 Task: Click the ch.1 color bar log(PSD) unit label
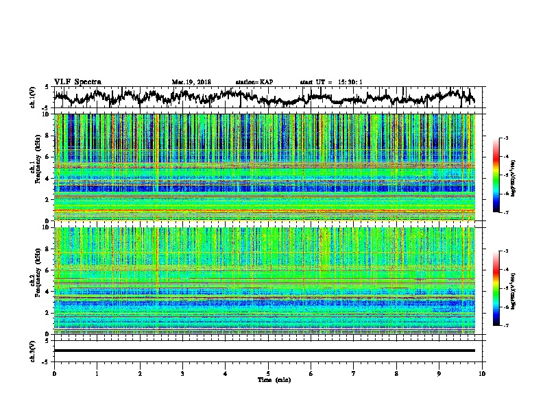pos(513,179)
